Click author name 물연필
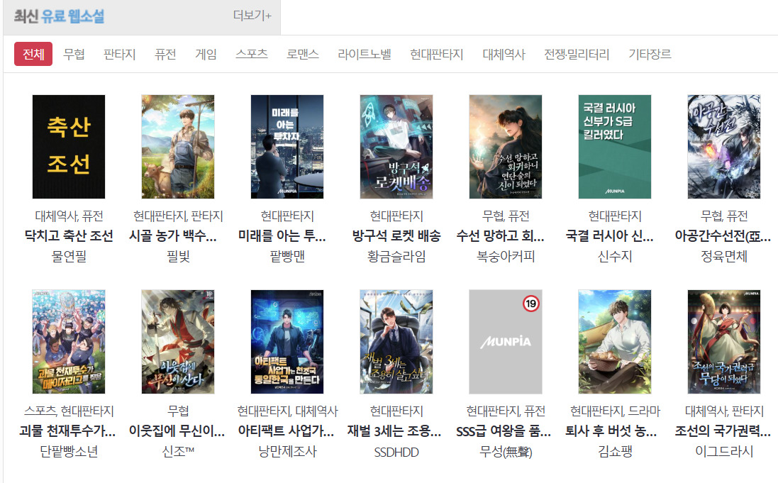The height and width of the screenshot is (483, 778). (69, 257)
